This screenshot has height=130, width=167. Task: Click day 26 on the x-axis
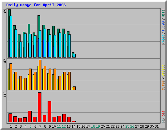click(x=132, y=126)
